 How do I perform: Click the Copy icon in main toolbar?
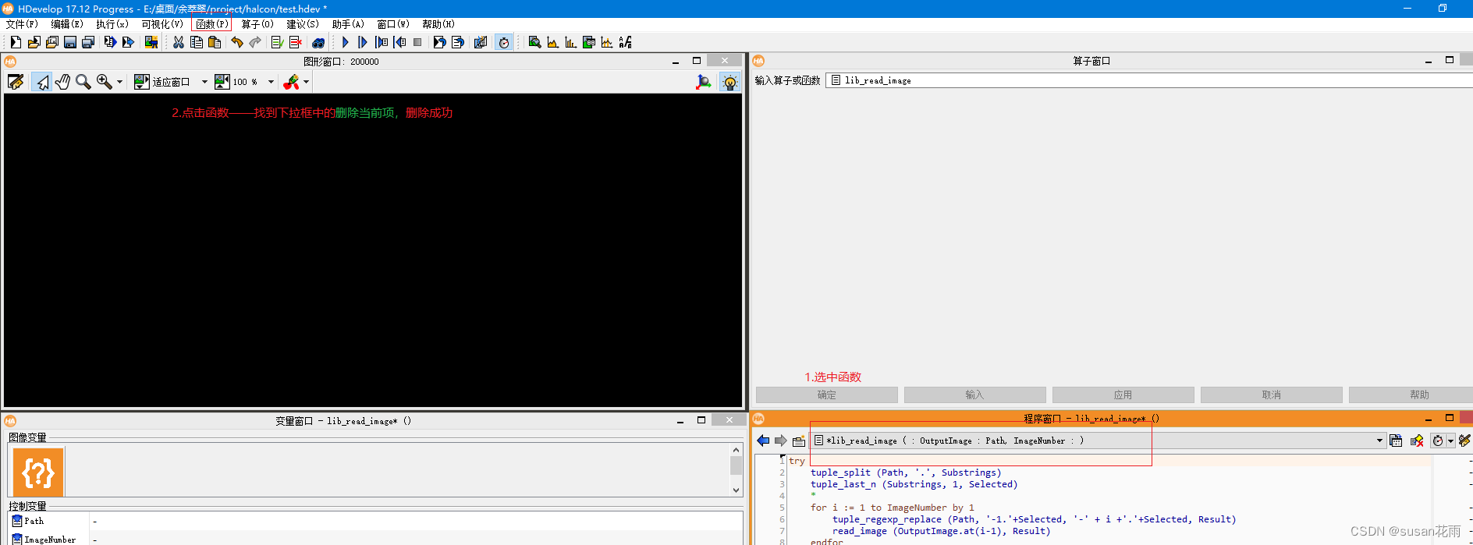pyautogui.click(x=197, y=42)
